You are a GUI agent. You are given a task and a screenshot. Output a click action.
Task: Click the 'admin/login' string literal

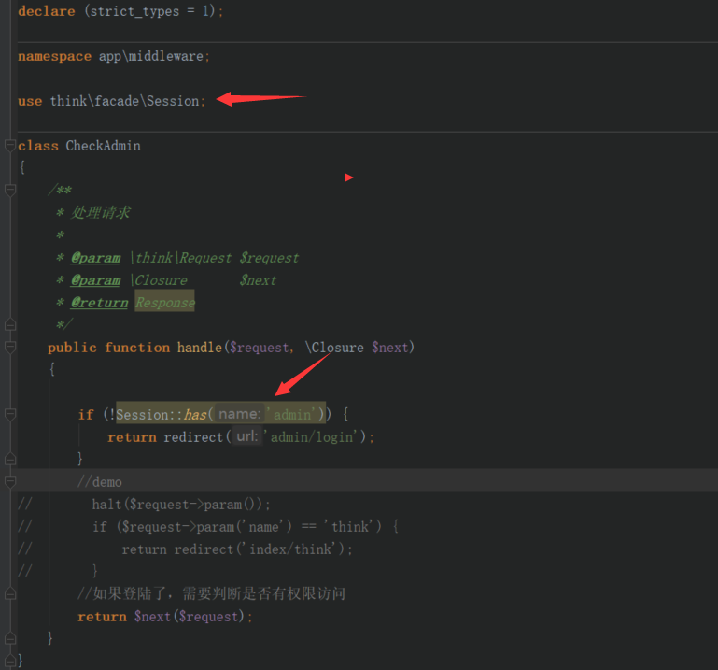[x=312, y=437]
